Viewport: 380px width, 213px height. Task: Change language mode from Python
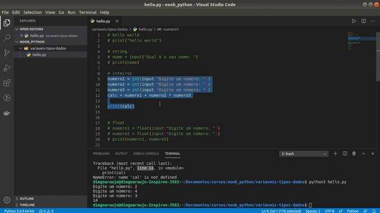click(x=353, y=211)
